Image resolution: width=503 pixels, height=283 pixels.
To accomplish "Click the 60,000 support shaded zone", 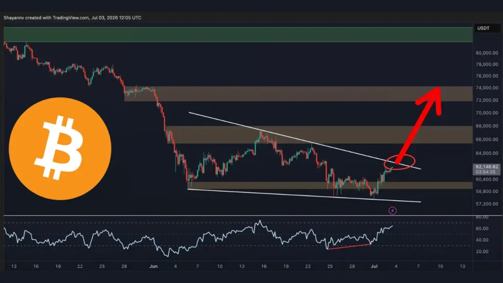I will [331, 185].
